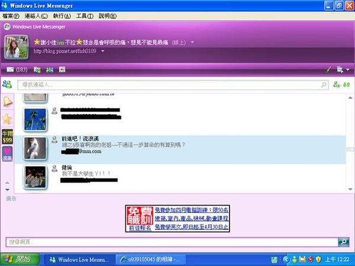Screen dimensions: 355x266
Task: Click the palm tree contact picture
Action: [35, 119]
